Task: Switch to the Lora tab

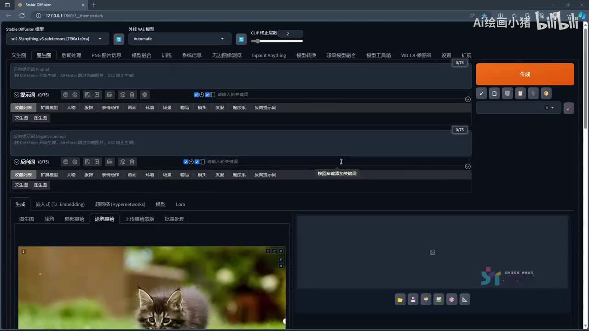Action: coord(180,204)
